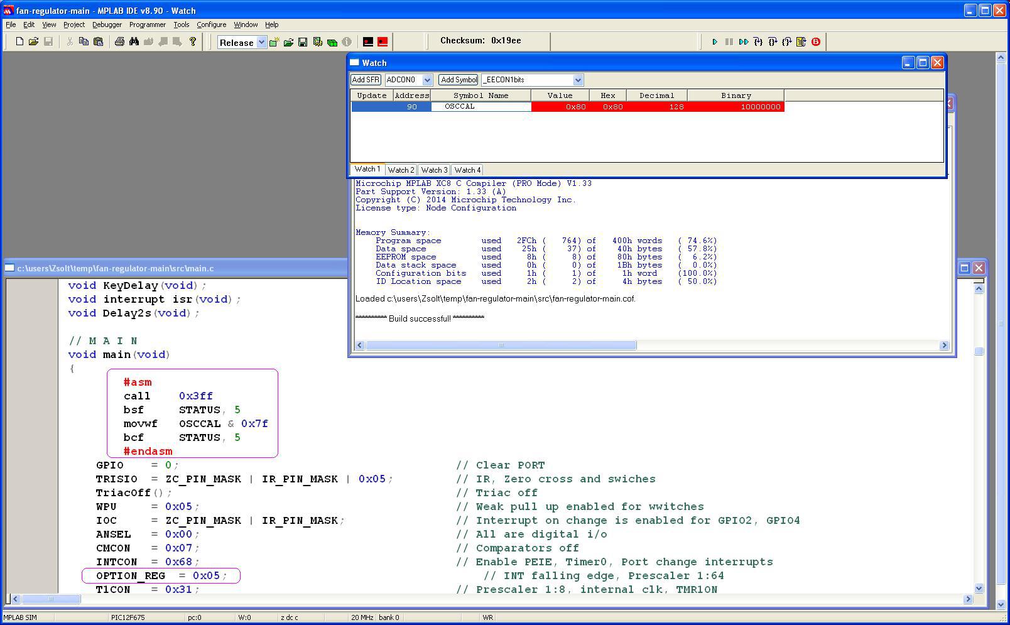The height and width of the screenshot is (625, 1010).
Task: Click the Reset debugger icon
Action: 801,42
